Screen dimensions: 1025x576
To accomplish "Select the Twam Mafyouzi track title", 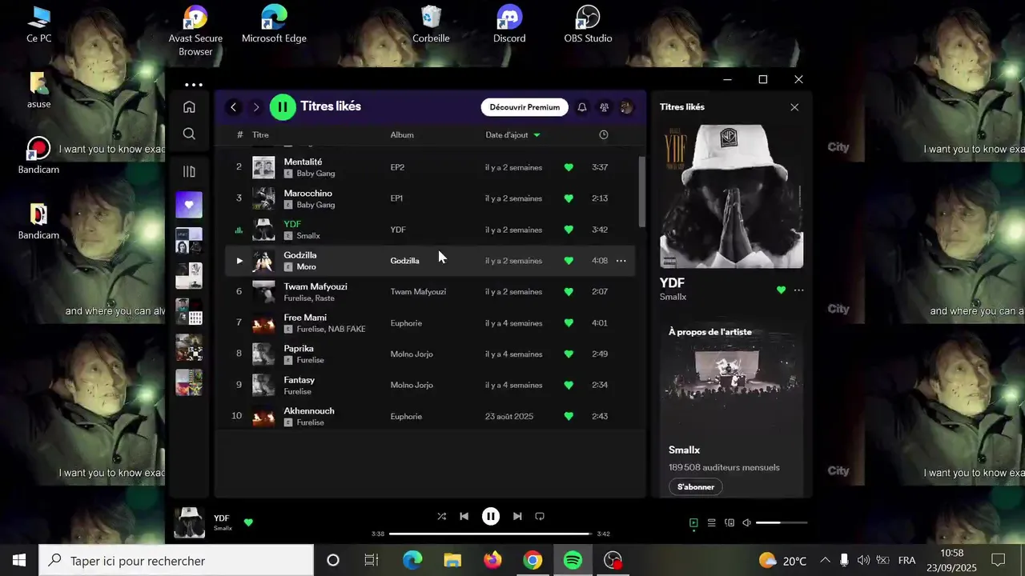I will coord(316,286).
